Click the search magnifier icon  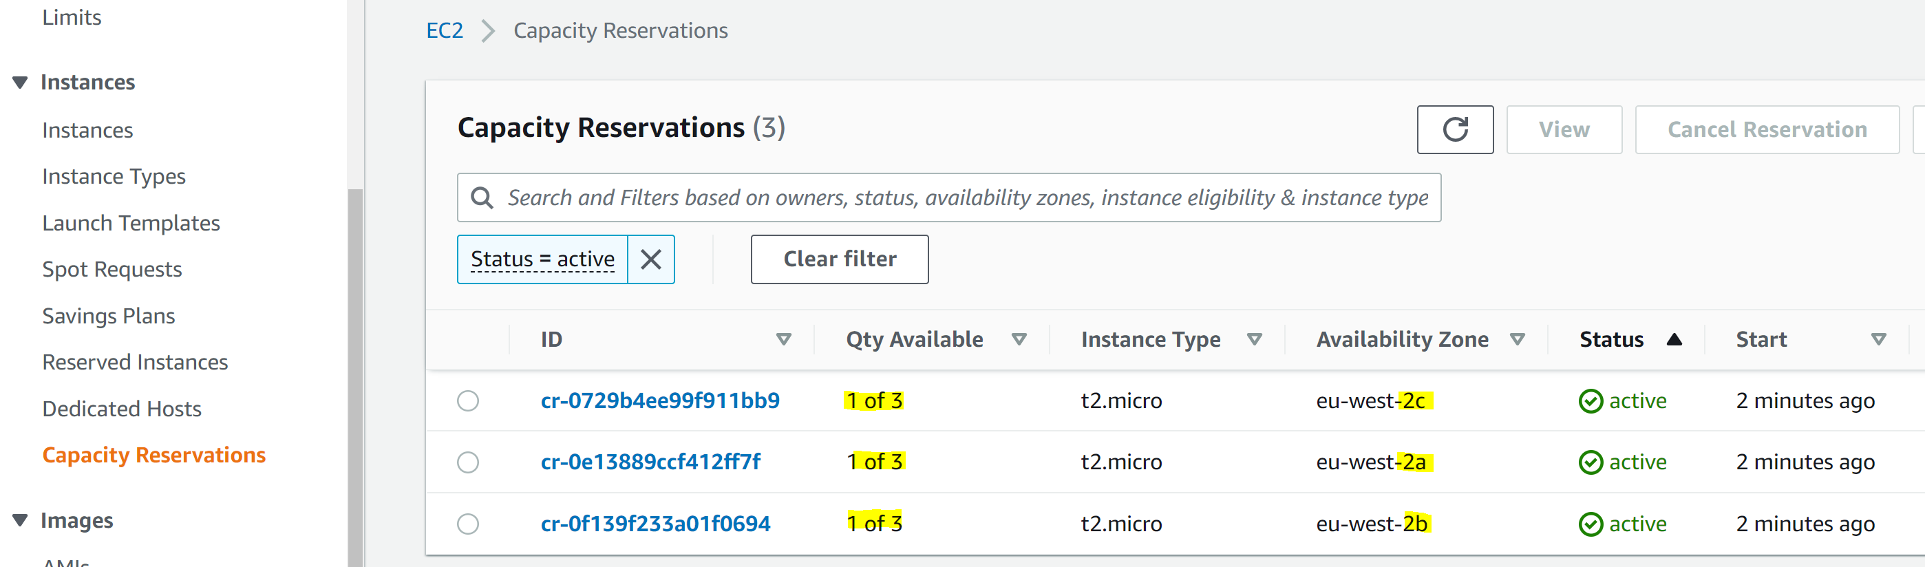pyautogui.click(x=482, y=198)
